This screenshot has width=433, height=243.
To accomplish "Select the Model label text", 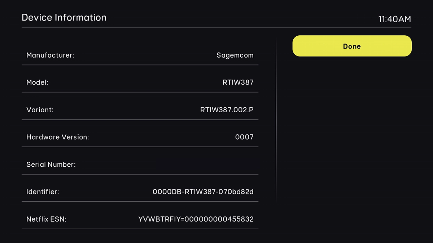I will [x=37, y=82].
